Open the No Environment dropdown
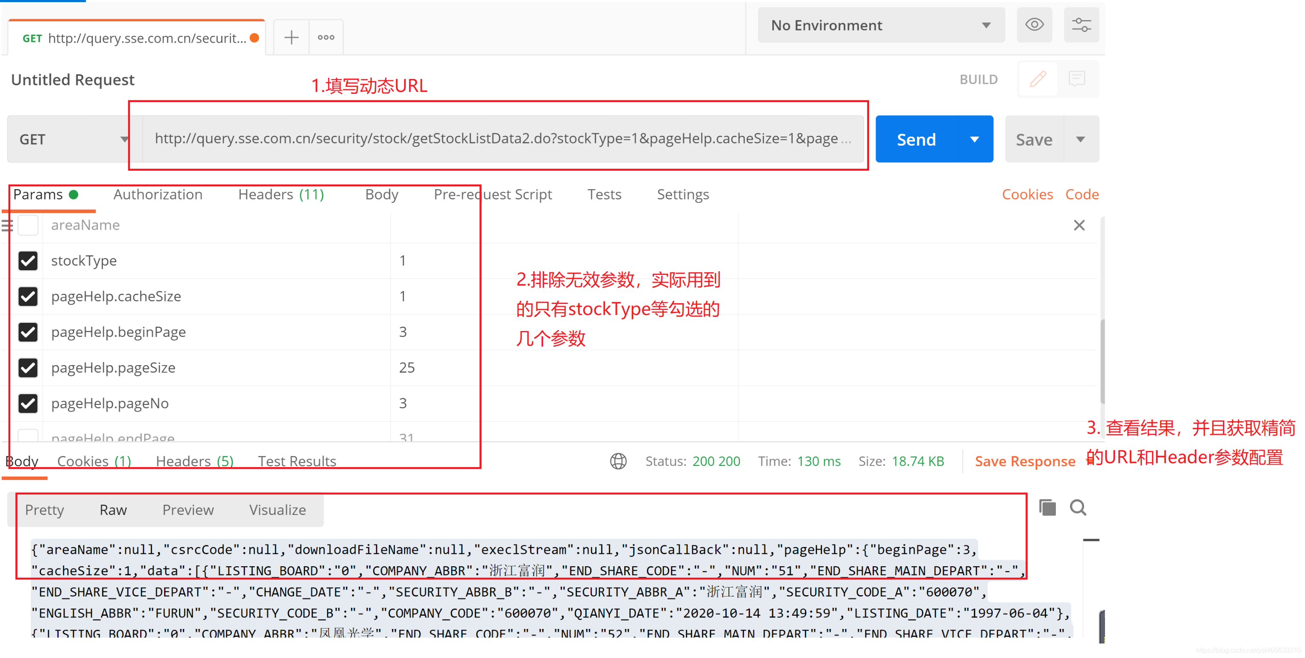1305x658 pixels. [881, 25]
